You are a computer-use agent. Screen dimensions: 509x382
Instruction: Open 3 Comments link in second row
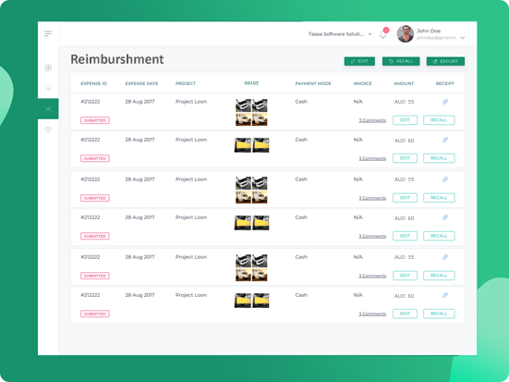click(x=372, y=158)
